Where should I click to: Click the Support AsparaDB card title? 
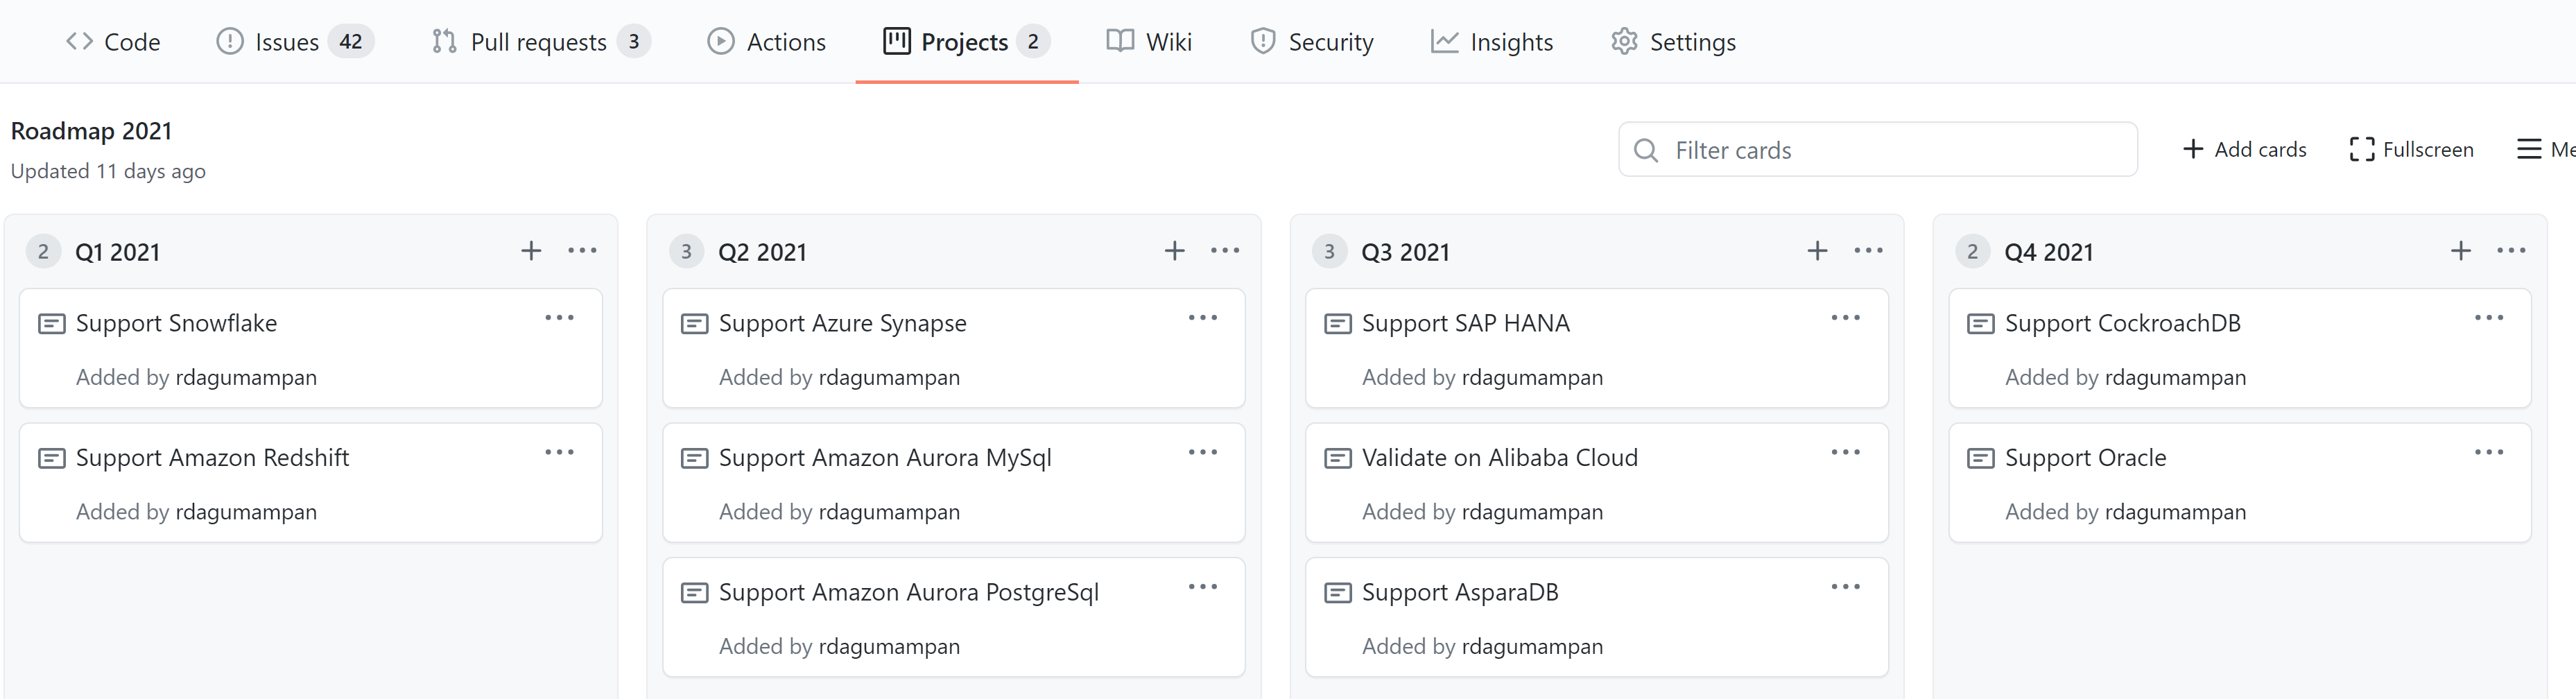(x=1460, y=592)
